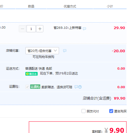Uncheck the 匿名购买 checkbox
This screenshot has height=133, width=132.
click(111, 111)
